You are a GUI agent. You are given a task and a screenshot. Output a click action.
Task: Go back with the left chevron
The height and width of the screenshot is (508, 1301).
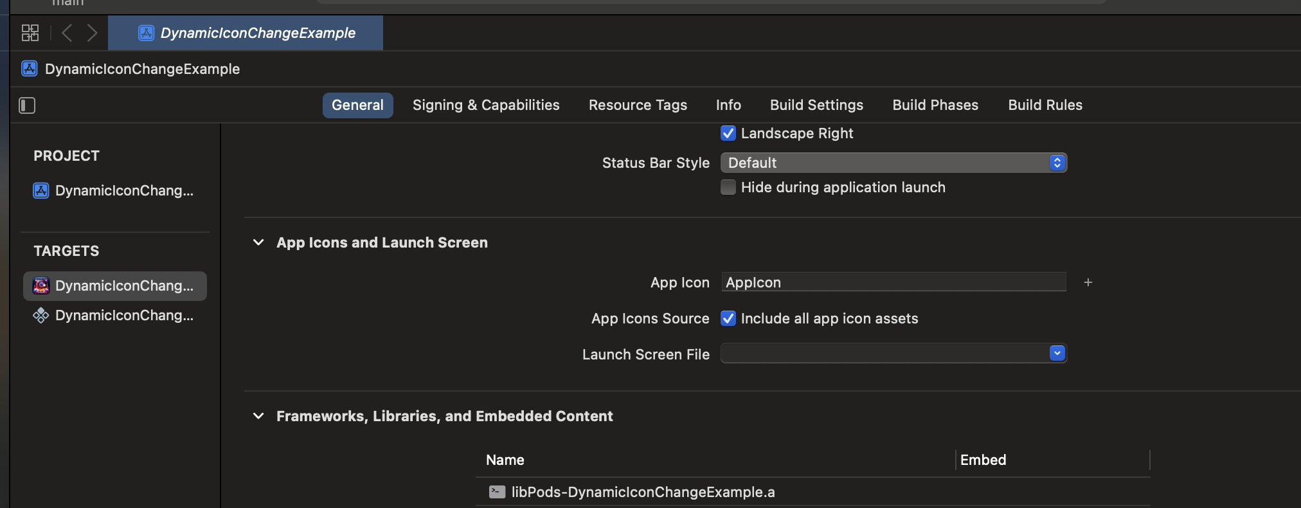click(x=67, y=33)
